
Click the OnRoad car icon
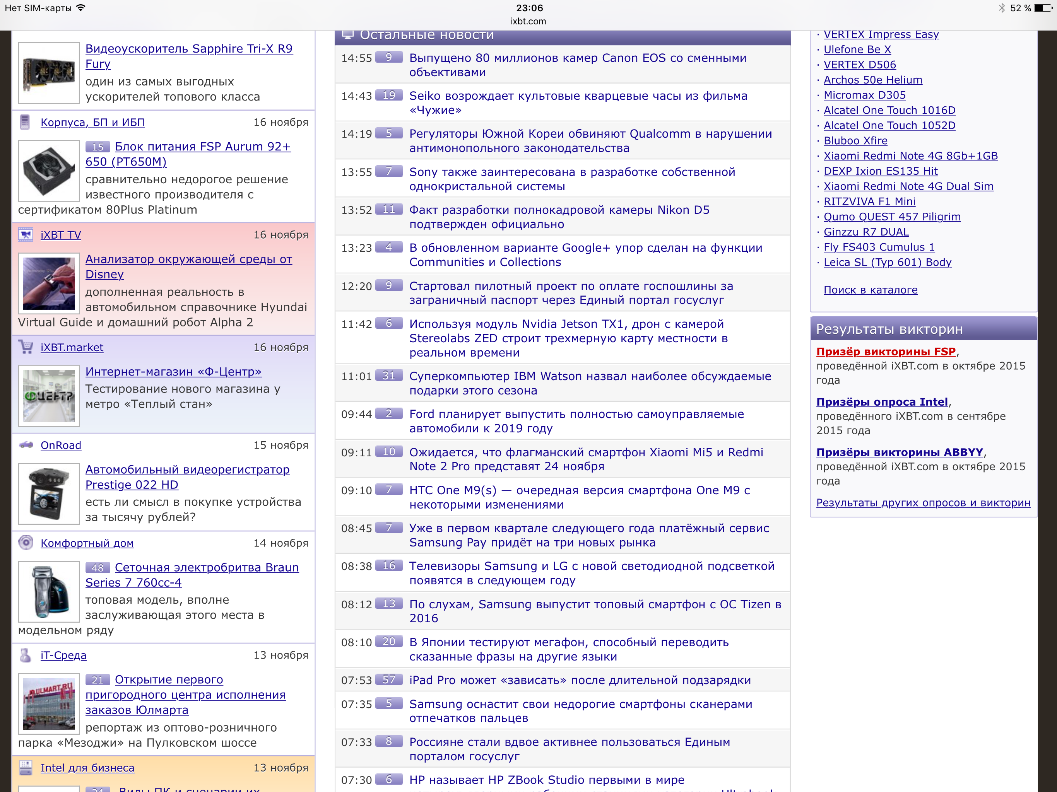tap(26, 445)
